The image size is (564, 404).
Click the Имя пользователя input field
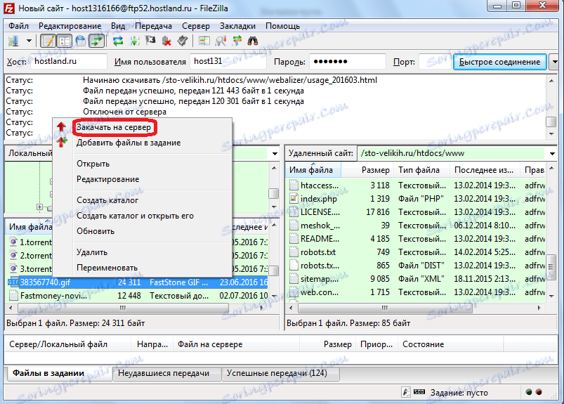pyautogui.click(x=228, y=62)
